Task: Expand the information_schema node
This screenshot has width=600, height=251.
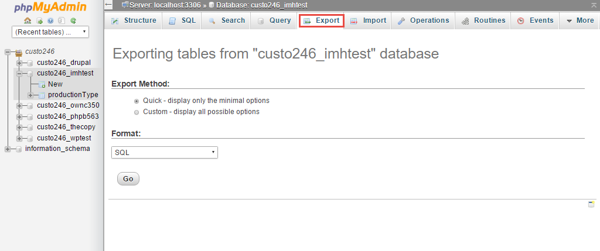Action: (x=7, y=149)
